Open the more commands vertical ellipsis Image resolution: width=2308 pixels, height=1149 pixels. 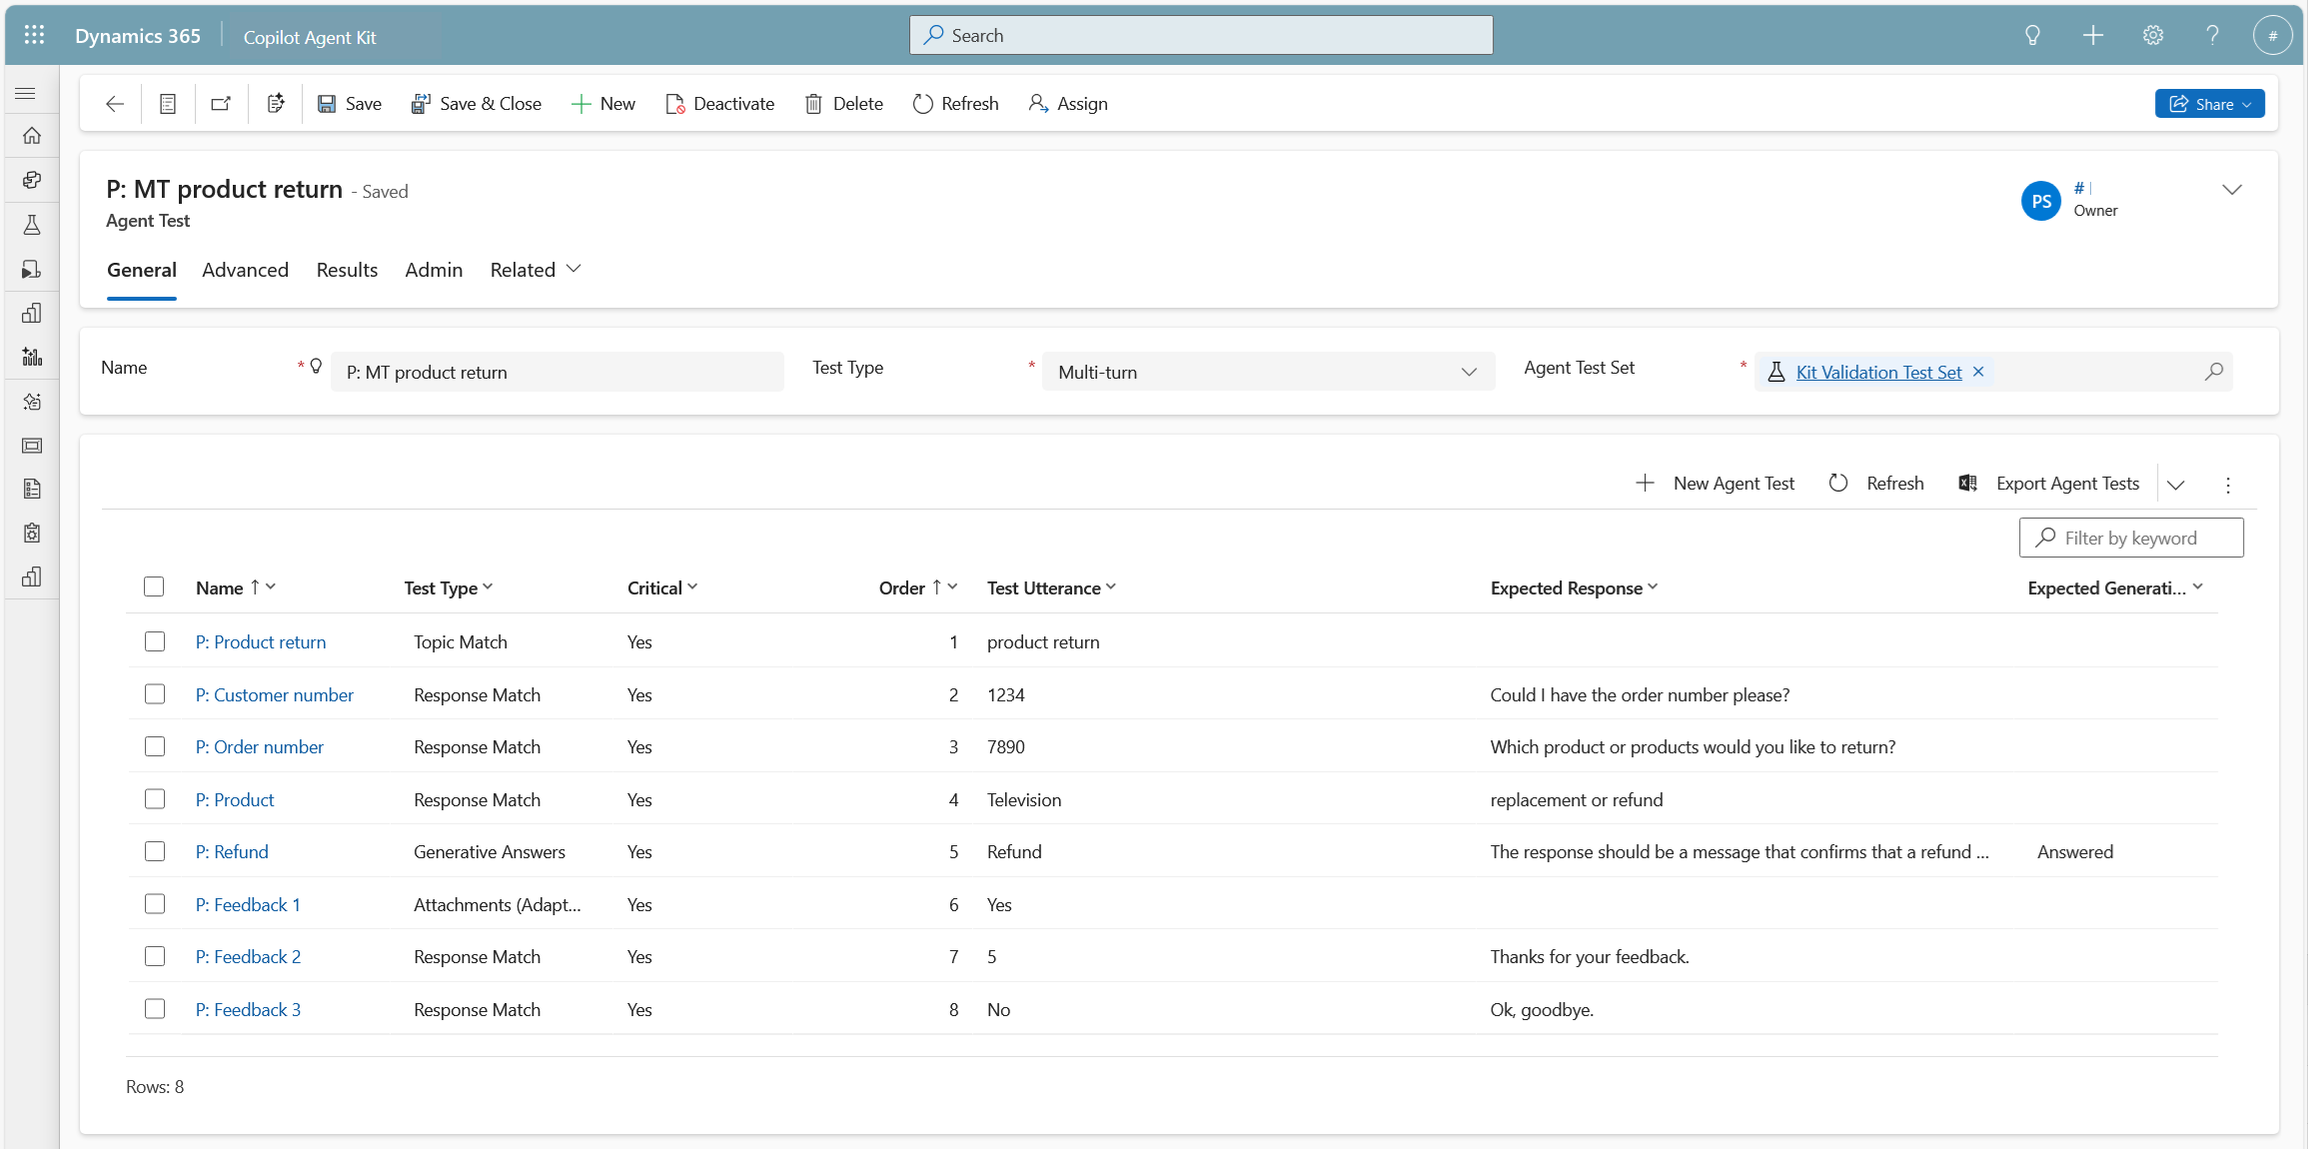(x=2228, y=485)
